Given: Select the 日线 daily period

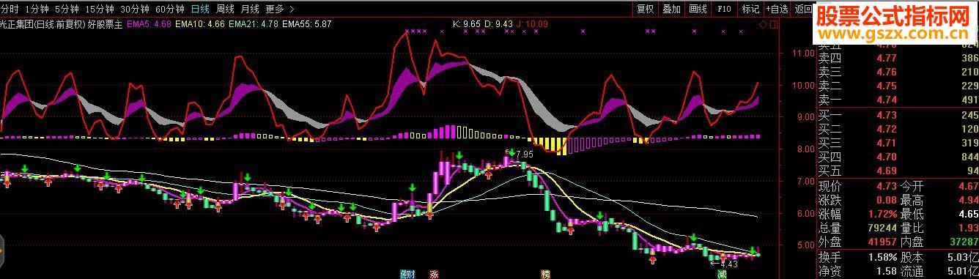Looking at the screenshot, I should 199,9.
